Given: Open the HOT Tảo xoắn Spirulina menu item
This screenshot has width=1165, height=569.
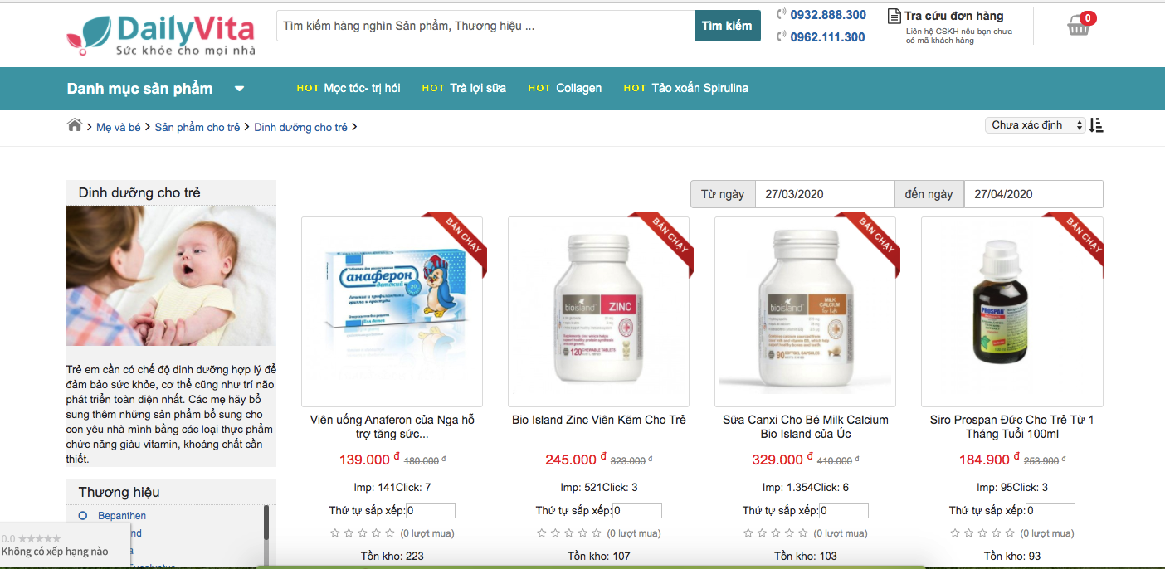Looking at the screenshot, I should click(x=685, y=88).
